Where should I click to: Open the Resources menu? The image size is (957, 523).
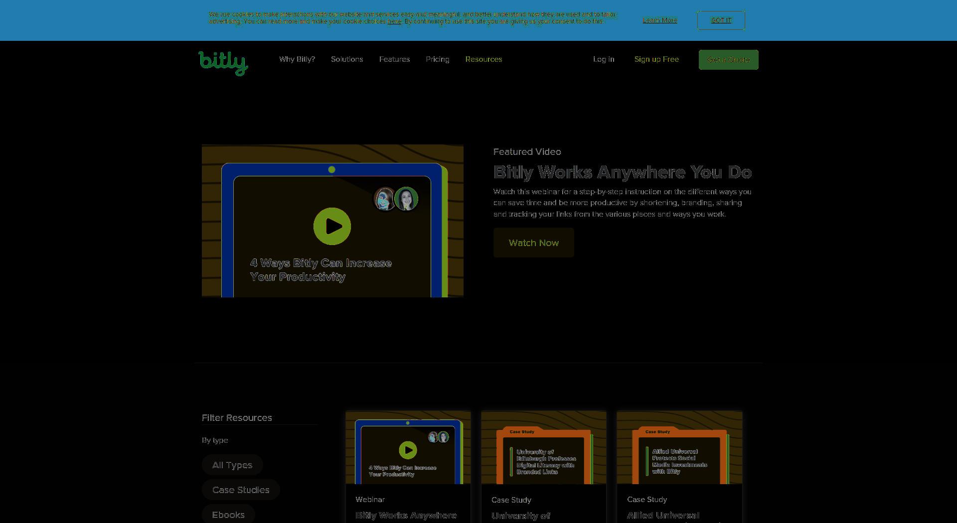point(483,59)
